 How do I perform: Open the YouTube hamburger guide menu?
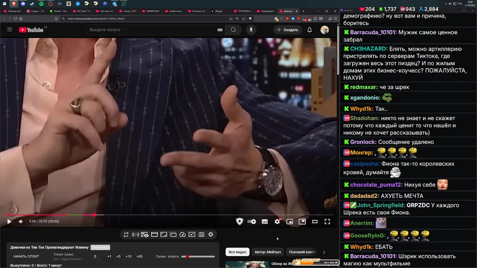click(x=10, y=30)
